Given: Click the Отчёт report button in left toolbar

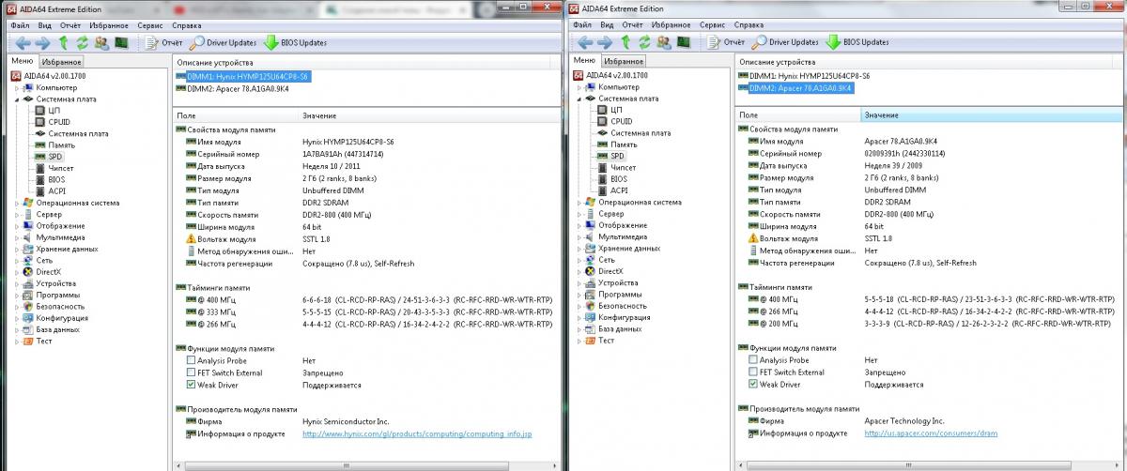Looking at the screenshot, I should (162, 42).
